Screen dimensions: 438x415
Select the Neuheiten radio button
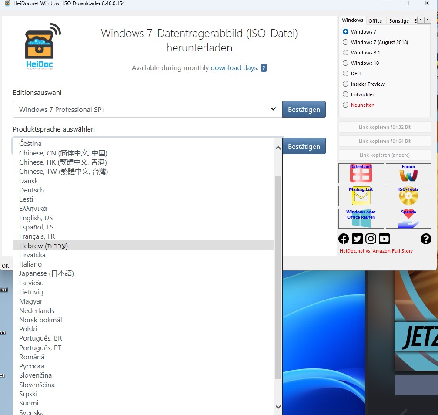pyautogui.click(x=345, y=105)
